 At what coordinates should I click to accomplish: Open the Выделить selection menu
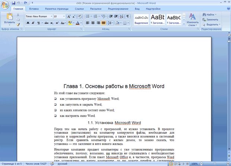pos(211,25)
